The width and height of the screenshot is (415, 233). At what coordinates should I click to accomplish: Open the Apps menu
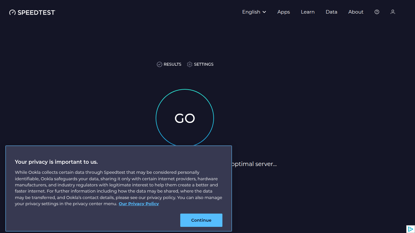pyautogui.click(x=284, y=12)
